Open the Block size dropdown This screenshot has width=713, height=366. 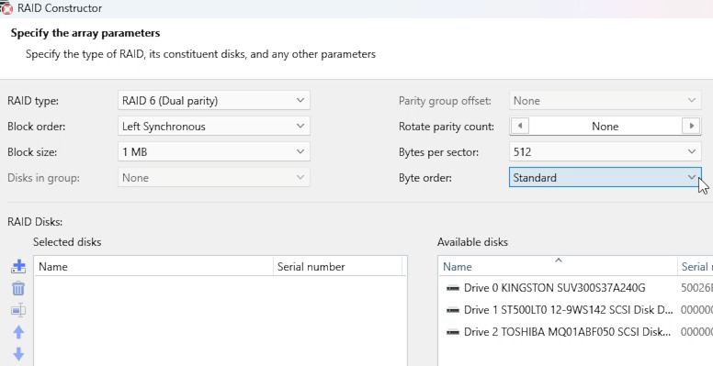coord(214,152)
